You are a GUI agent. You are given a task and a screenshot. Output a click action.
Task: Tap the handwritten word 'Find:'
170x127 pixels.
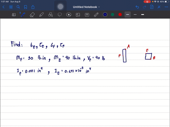[x=17, y=44]
